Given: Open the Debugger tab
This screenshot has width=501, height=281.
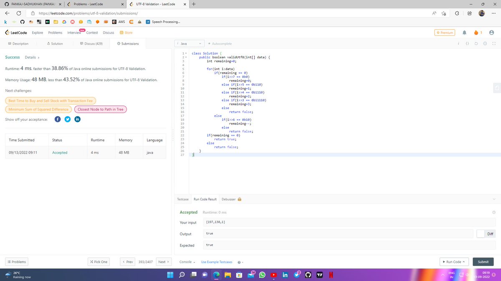Looking at the screenshot, I should 231,199.
